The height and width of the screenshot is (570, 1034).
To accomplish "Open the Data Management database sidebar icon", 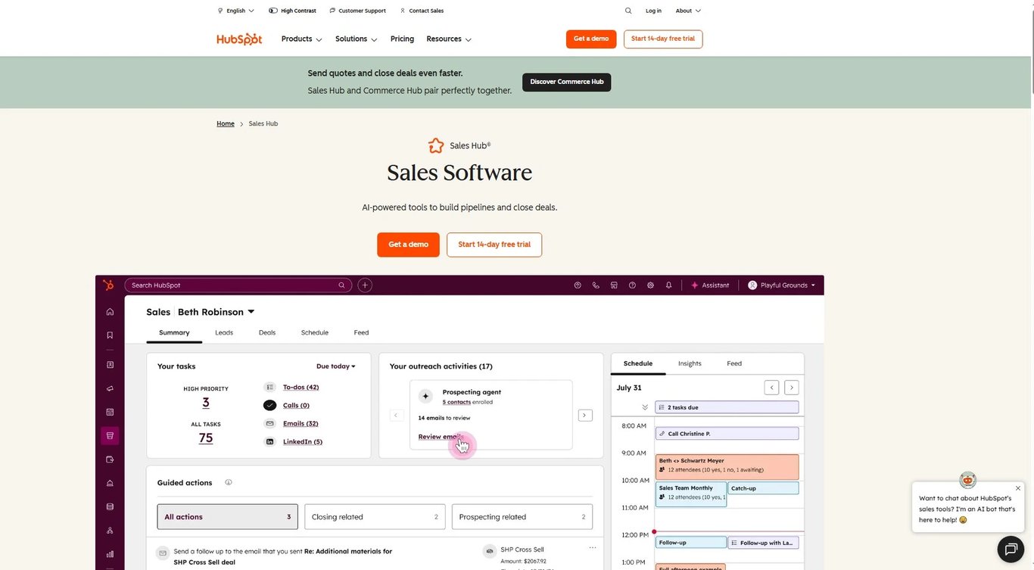I will click(110, 507).
